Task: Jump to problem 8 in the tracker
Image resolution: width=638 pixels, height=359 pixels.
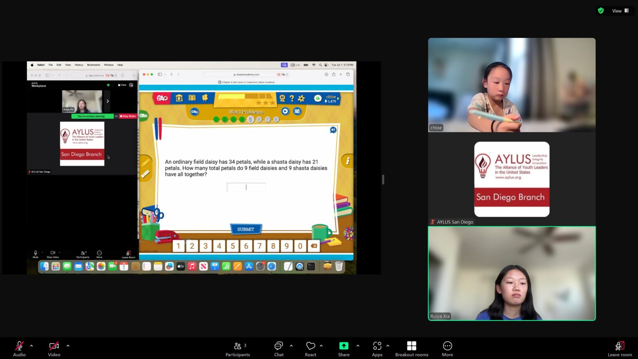Action: (x=276, y=120)
